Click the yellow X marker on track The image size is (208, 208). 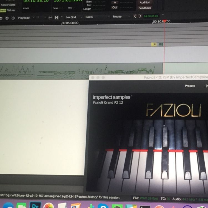pyautogui.click(x=154, y=44)
